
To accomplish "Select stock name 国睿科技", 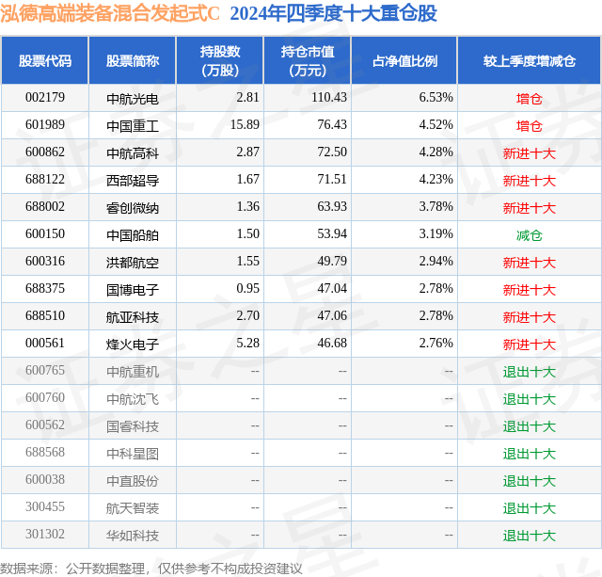I will (x=133, y=426).
